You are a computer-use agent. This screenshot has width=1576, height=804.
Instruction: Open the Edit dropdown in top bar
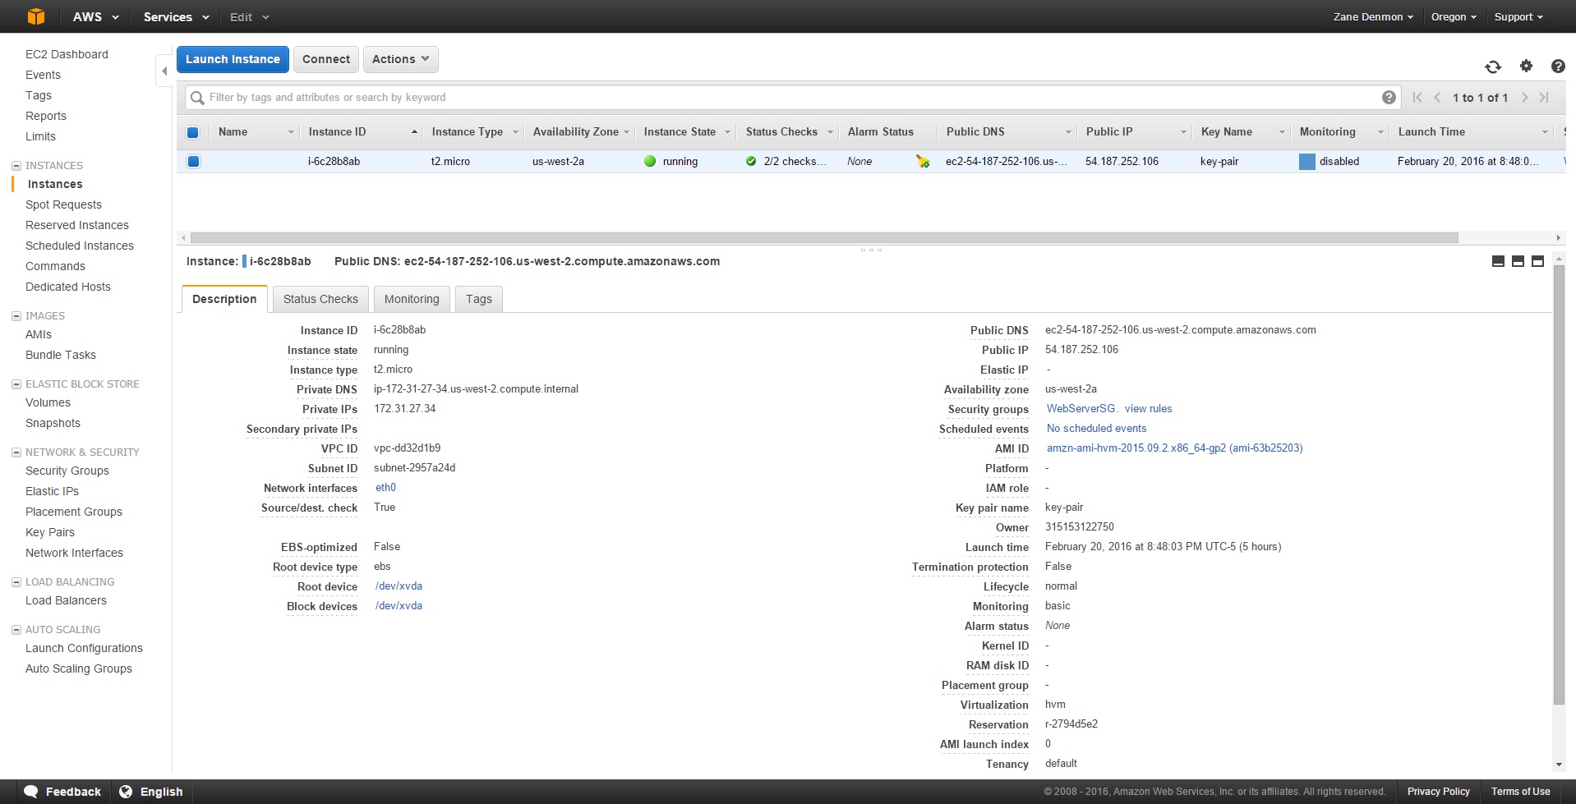pos(249,16)
